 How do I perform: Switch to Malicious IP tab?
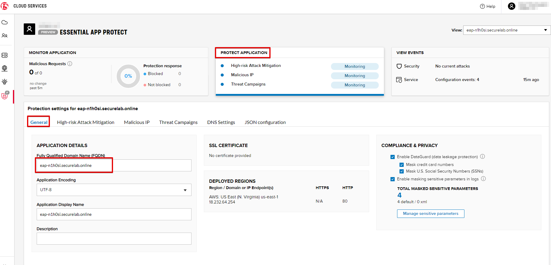[137, 122]
